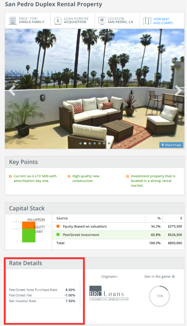Click the orange Equity color swatch
The height and width of the screenshot is (326, 187).
coord(58,226)
